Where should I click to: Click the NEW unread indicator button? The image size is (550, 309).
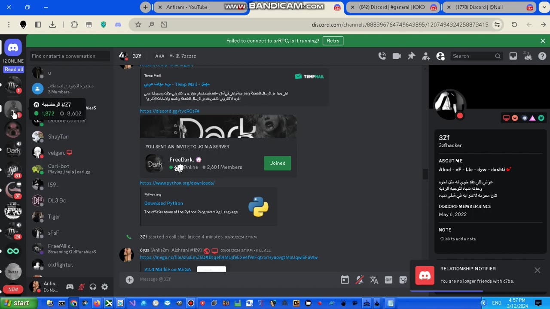[x=13, y=289]
